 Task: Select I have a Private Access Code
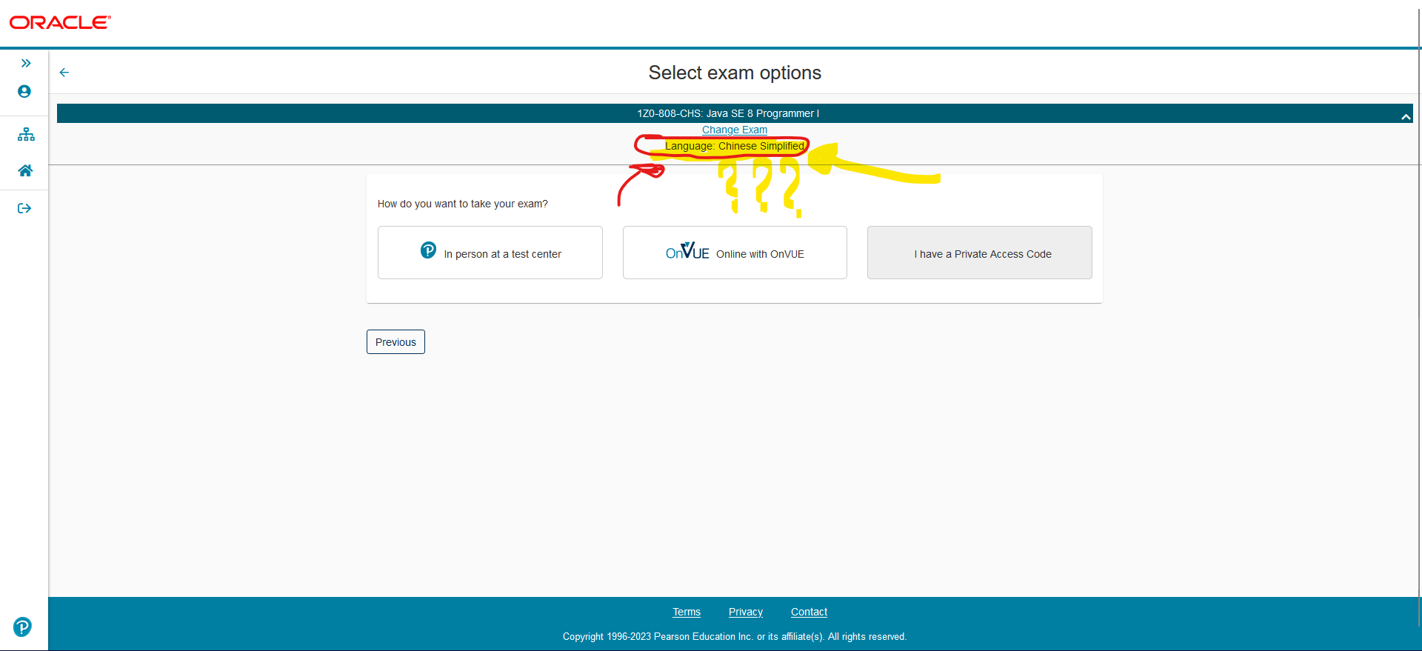980,253
